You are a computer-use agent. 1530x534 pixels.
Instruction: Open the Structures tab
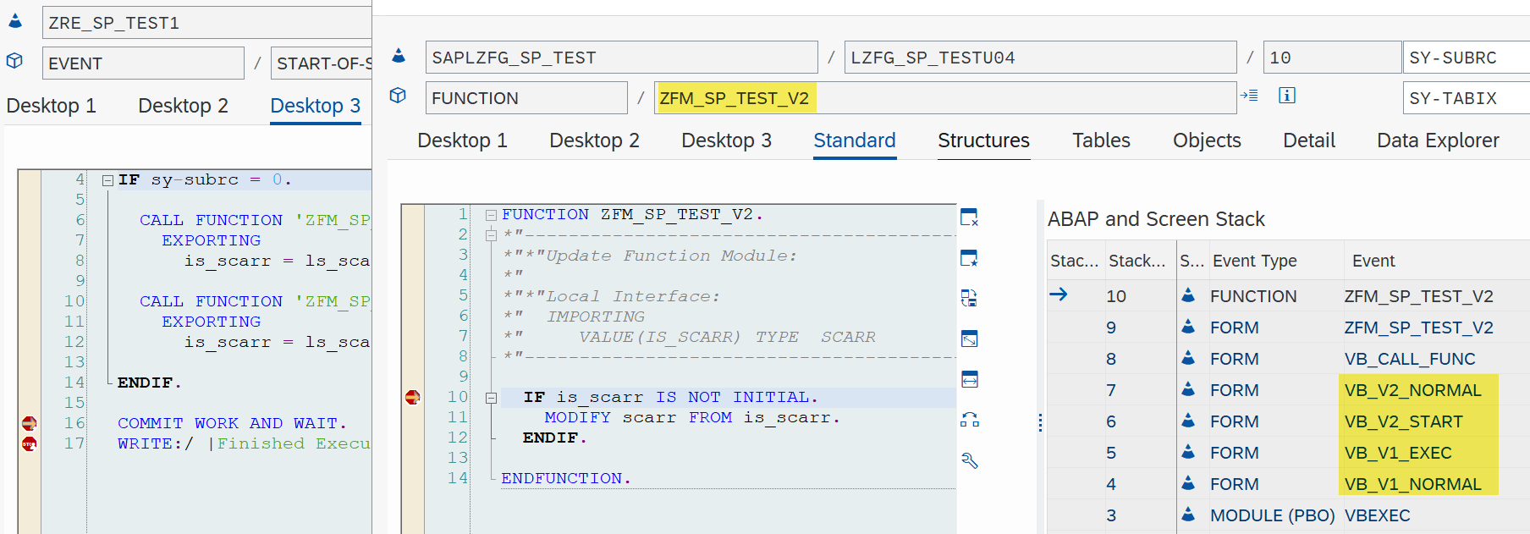pos(984,140)
